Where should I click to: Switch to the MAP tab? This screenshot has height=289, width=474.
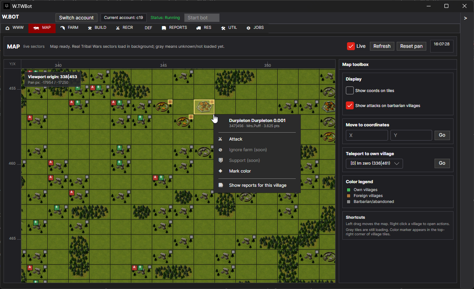[x=42, y=28]
